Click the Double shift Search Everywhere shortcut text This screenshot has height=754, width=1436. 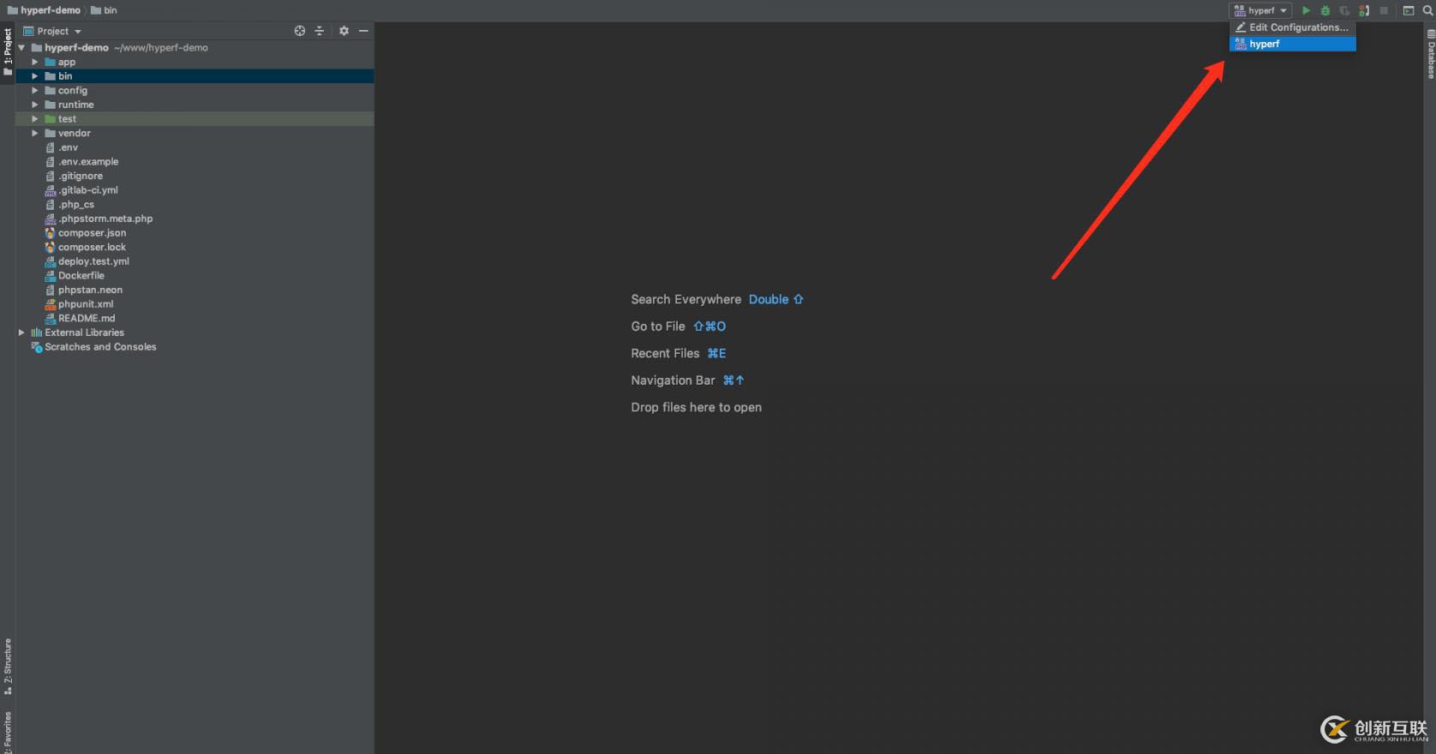point(776,299)
